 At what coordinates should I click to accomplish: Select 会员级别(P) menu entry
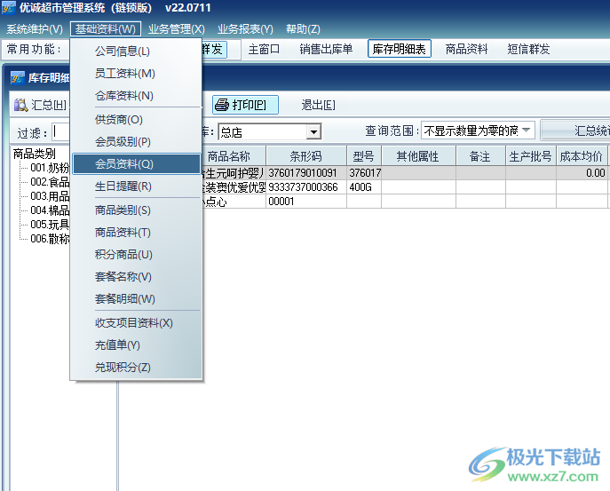click(x=136, y=142)
